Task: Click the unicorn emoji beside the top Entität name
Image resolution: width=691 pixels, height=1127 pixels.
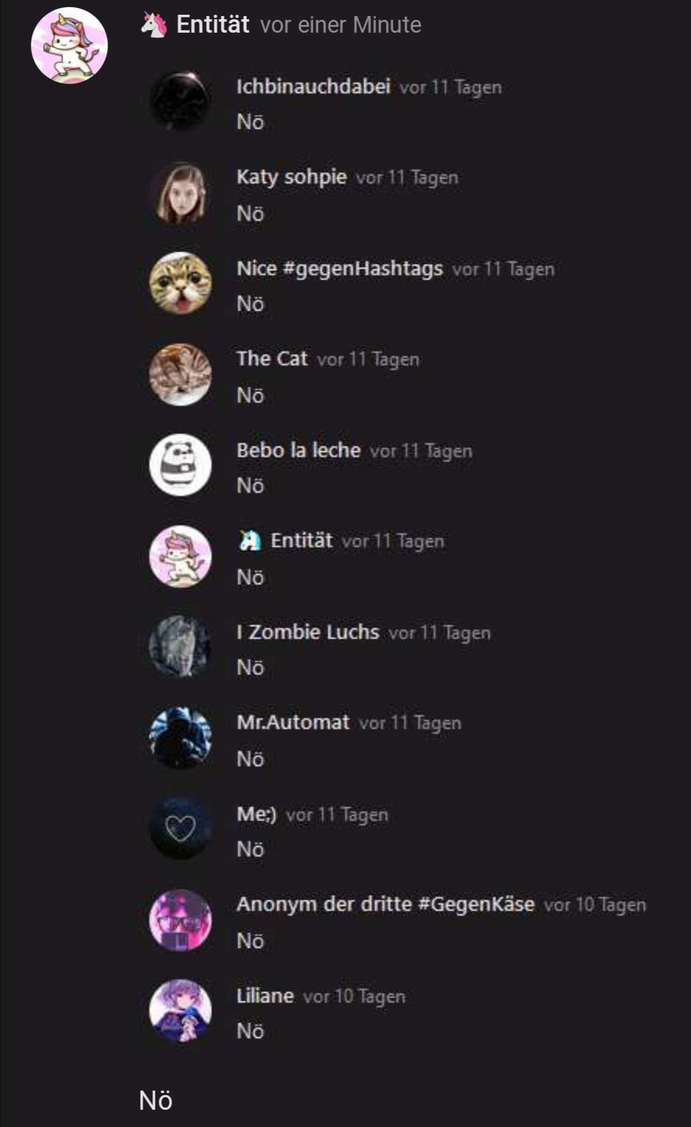Action: (154, 25)
